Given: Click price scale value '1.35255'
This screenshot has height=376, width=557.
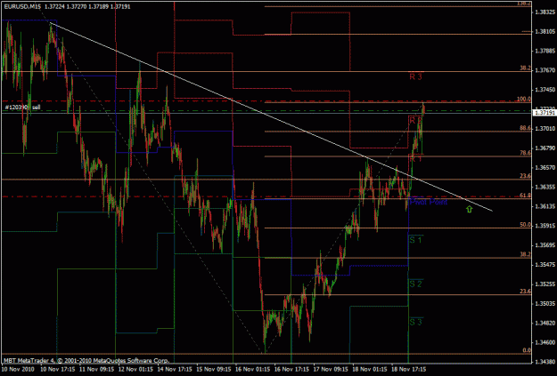Looking at the screenshot, I should tap(545, 284).
